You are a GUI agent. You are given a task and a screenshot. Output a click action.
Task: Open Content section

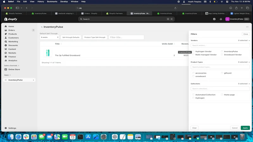[12, 49]
